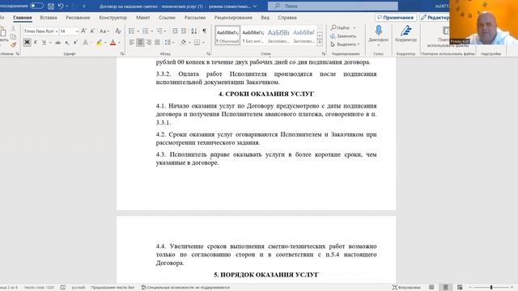Viewport: 518px width, 291px height.
Task: Toggle strikethrough formatting
Action: pyautogui.click(x=58, y=42)
